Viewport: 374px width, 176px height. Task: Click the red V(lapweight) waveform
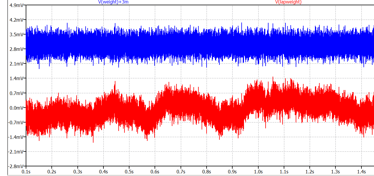point(200,110)
